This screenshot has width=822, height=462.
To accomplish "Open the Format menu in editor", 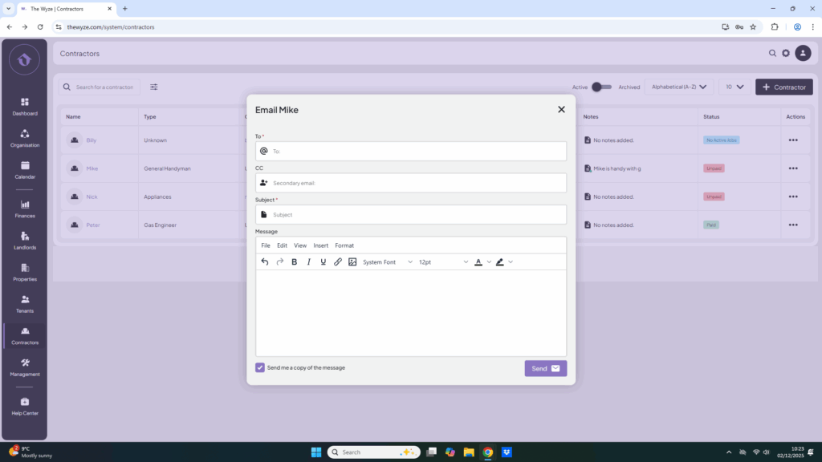I will point(344,245).
